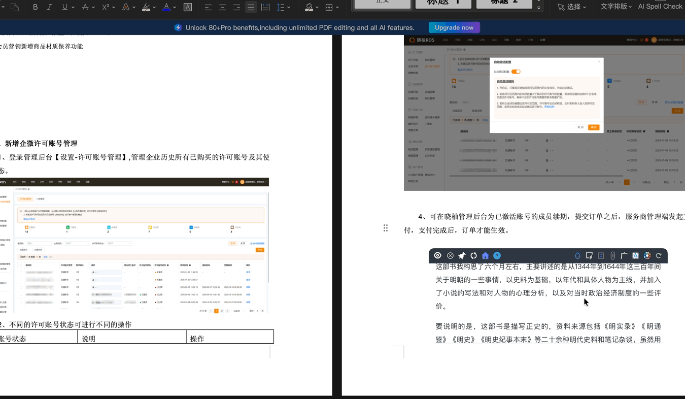Open the 选择 selection dropdown

[x=572, y=7]
